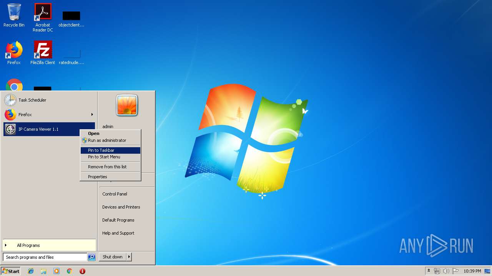Click the Search programs and files box

coord(45,257)
